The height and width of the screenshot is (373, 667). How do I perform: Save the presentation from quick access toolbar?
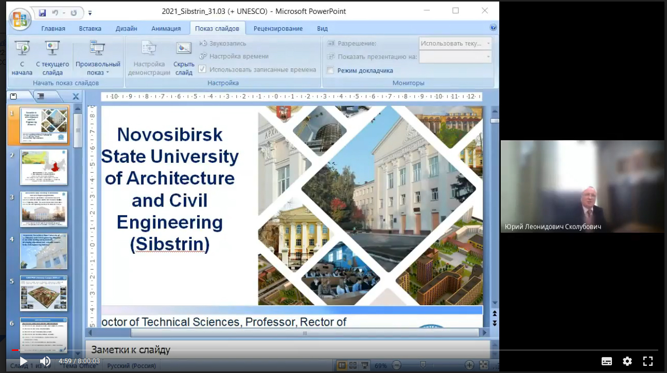pyautogui.click(x=41, y=12)
